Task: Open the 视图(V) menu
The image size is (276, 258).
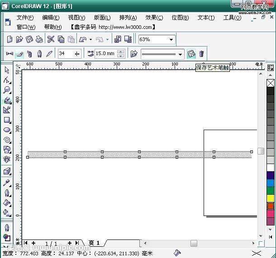Action: 76,18
